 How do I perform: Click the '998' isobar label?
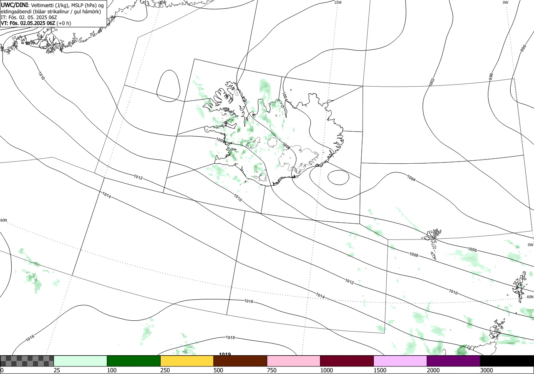491,77
